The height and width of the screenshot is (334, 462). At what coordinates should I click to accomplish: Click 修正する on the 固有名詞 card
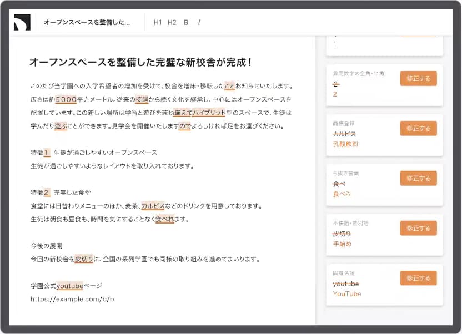[418, 278]
